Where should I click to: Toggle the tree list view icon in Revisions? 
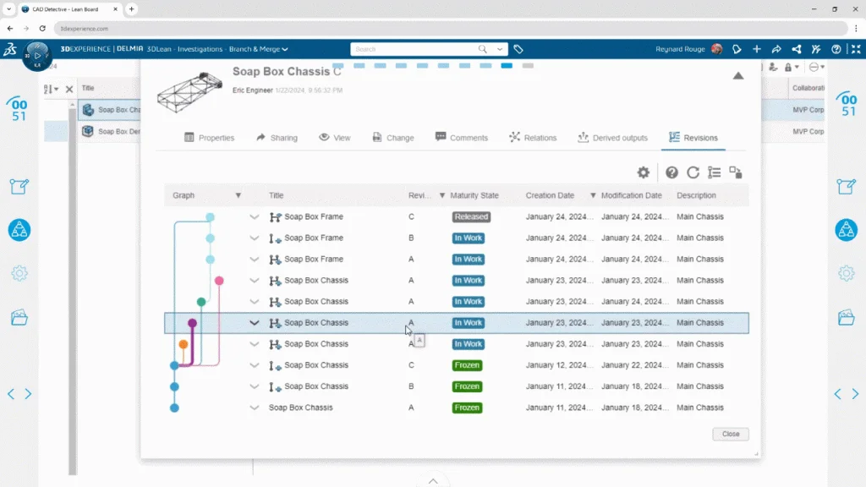pos(715,172)
